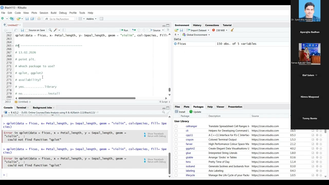Switch to the Viewer tab

click(x=220, y=107)
